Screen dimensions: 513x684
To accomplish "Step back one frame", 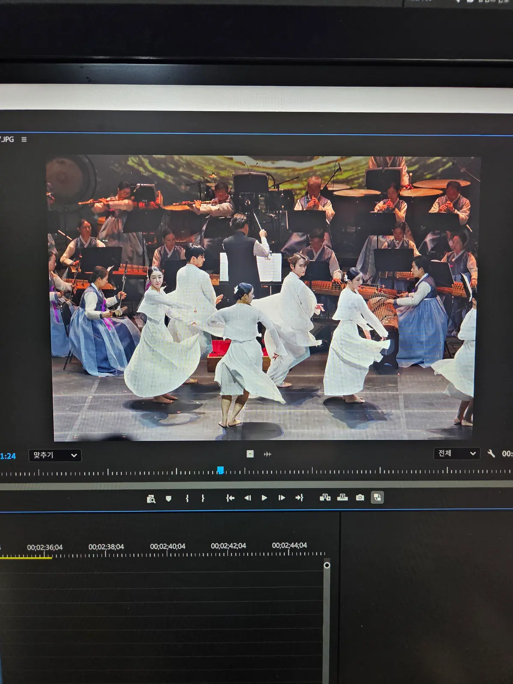I will click(248, 498).
